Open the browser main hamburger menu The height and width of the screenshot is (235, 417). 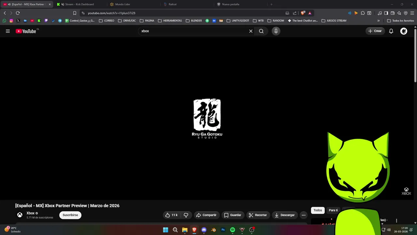(x=412, y=13)
